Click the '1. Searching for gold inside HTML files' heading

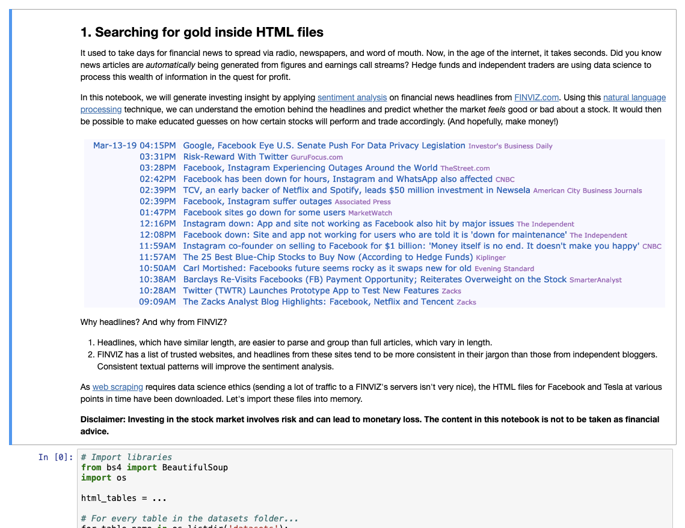(x=202, y=32)
